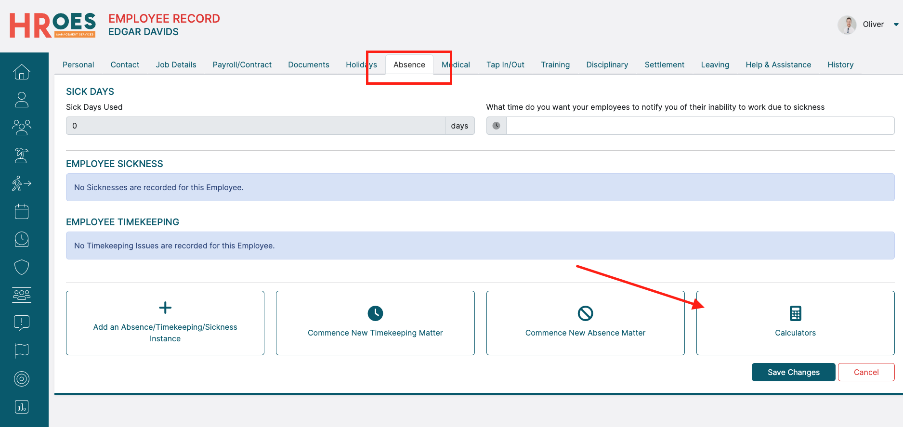Viewport: 903px width, 427px height.
Task: Select the target icon in sidebar
Action: point(22,379)
